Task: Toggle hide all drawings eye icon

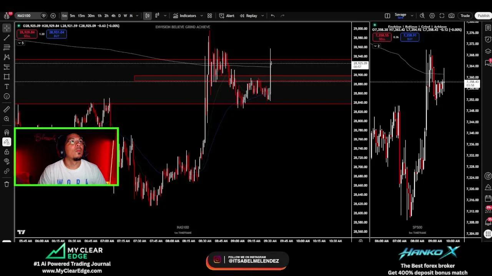Action: click(7, 161)
